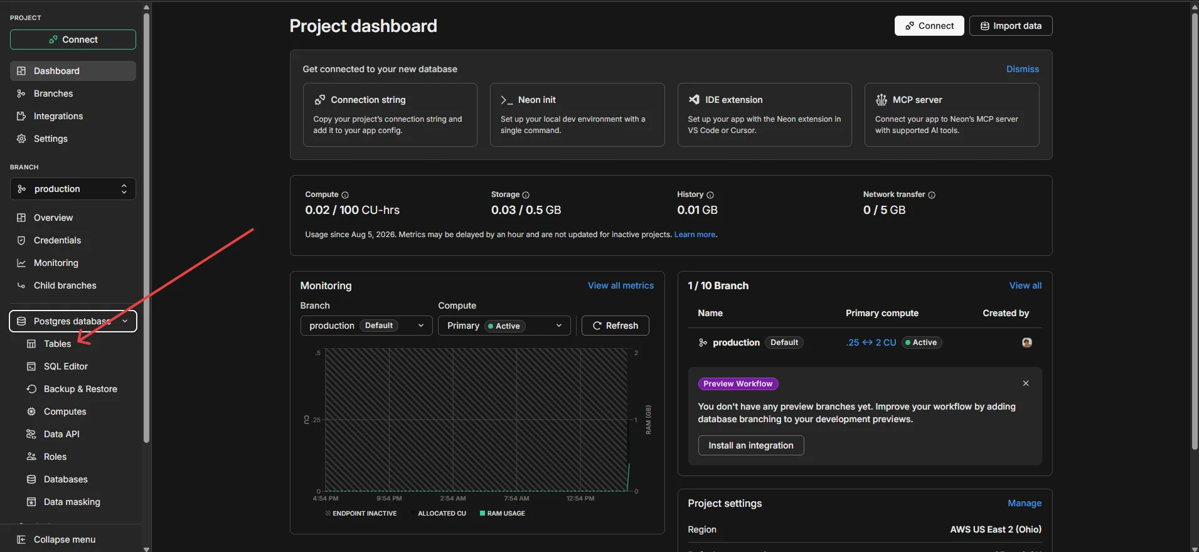
Task: Open the Neon init card
Action: point(577,115)
